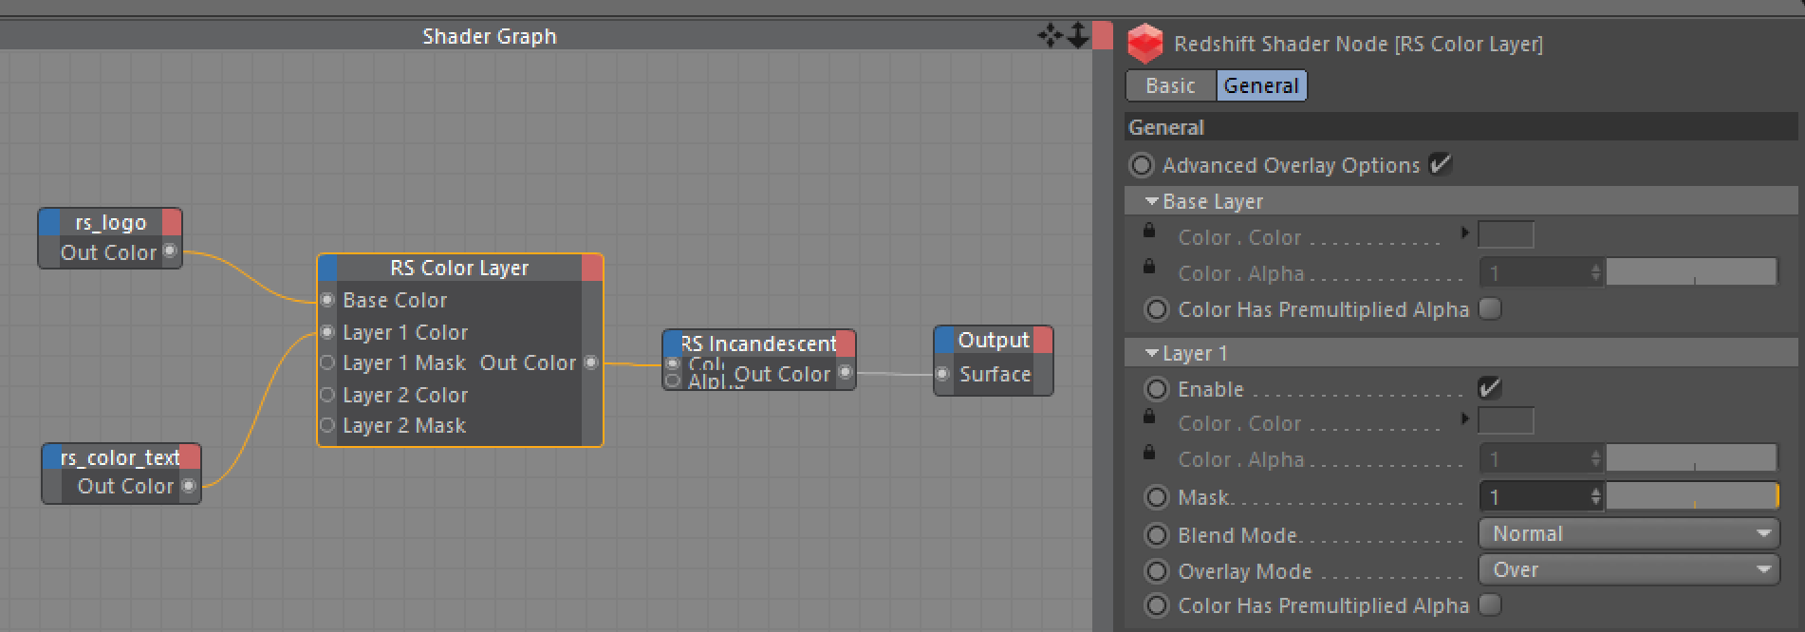The image size is (1805, 632).
Task: Click the Redshift cube logo icon
Action: coord(1144,44)
